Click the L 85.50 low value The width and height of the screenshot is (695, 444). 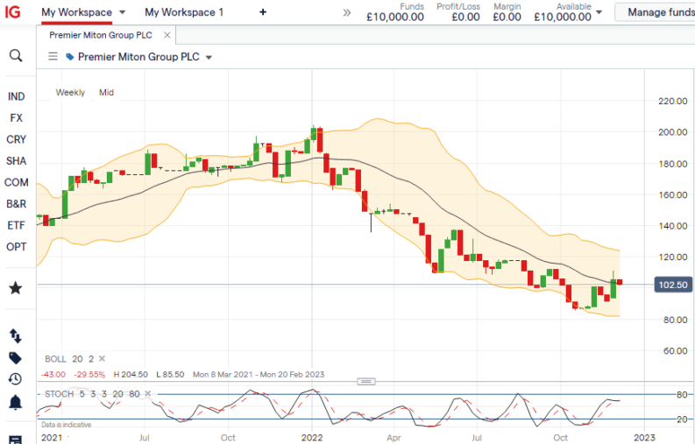click(170, 375)
